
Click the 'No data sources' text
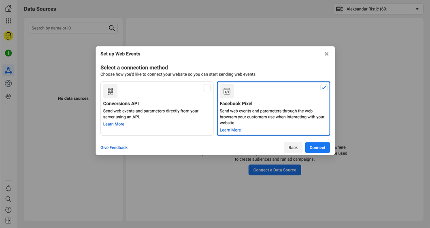pyautogui.click(x=73, y=98)
